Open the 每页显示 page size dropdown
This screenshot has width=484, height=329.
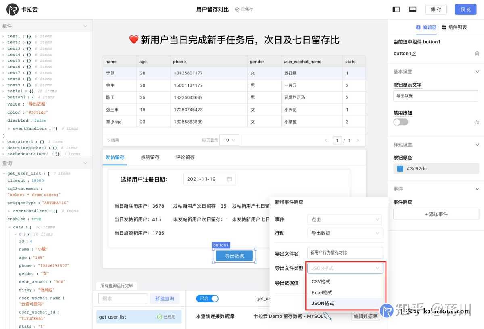(229, 140)
